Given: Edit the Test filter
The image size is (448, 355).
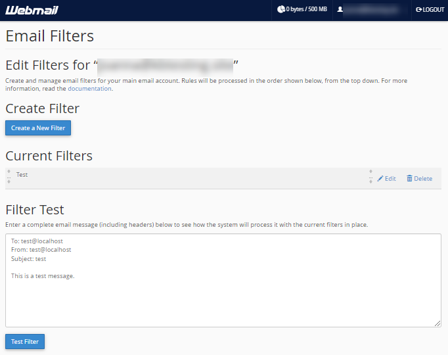Looking at the screenshot, I should (386, 179).
